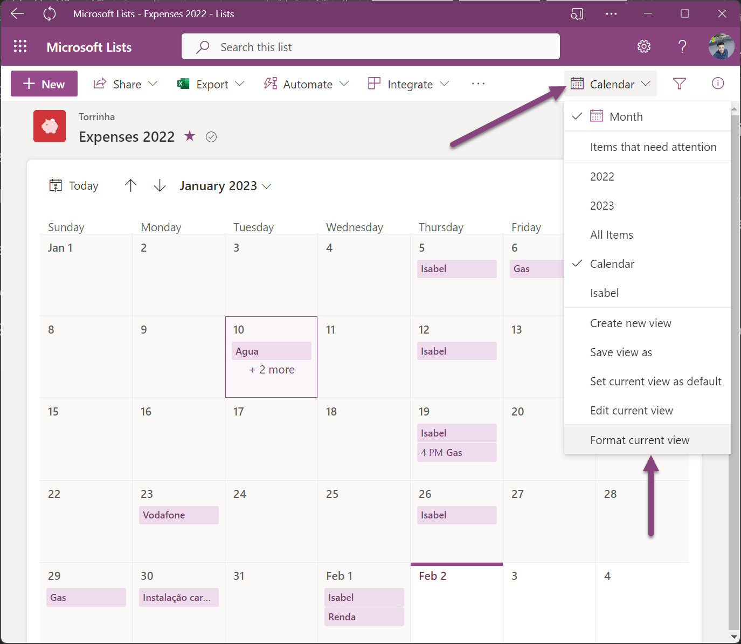
Task: Select the checked Month view option
Action: pos(626,117)
